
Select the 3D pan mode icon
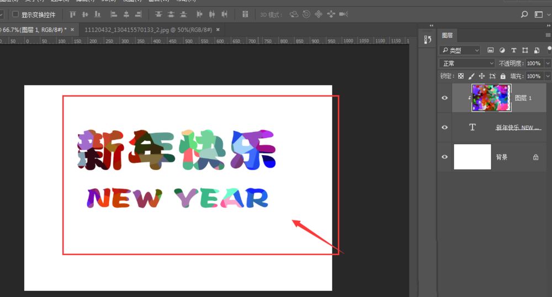point(319,14)
